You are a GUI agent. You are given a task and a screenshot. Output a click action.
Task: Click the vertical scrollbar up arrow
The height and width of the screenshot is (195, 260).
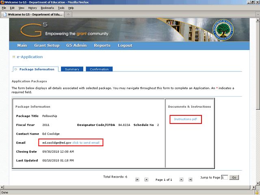pyautogui.click(x=258, y=20)
